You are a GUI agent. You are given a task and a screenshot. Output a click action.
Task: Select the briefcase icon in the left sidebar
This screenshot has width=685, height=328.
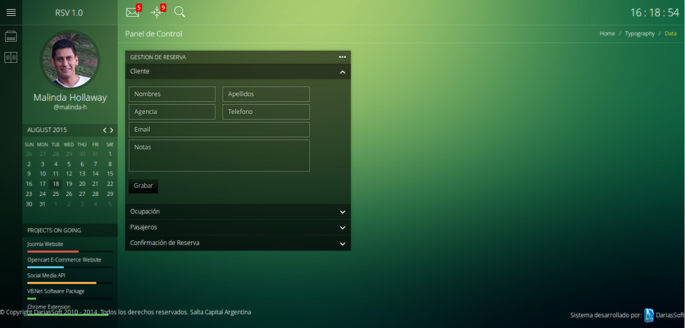point(11,35)
